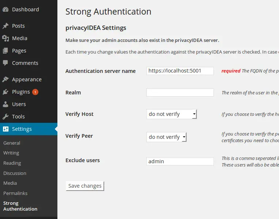This screenshot has width=279, height=219.
Task: Click the Plugins plug icon
Action: coord(5,92)
